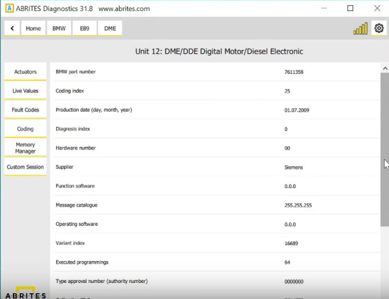Click the yellow signal strength bars icon

pyautogui.click(x=360, y=29)
